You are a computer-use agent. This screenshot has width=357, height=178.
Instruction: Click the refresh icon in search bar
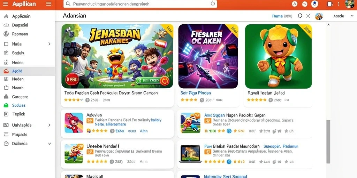pos(213,3)
